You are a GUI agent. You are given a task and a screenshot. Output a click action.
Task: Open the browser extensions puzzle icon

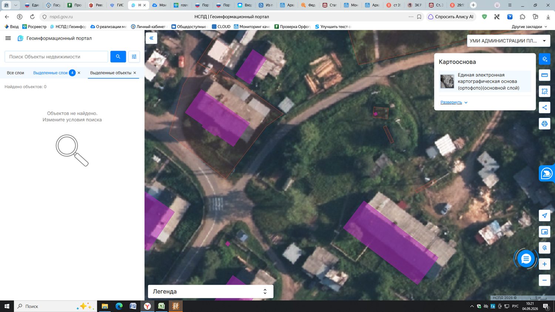[522, 17]
